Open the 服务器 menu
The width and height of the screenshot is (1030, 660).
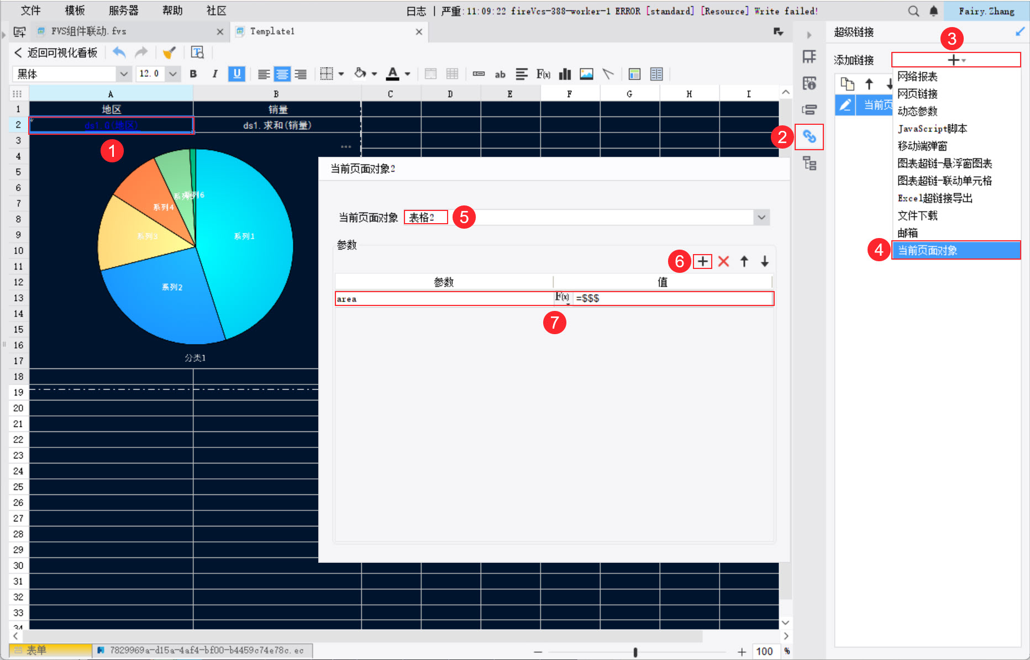(124, 10)
